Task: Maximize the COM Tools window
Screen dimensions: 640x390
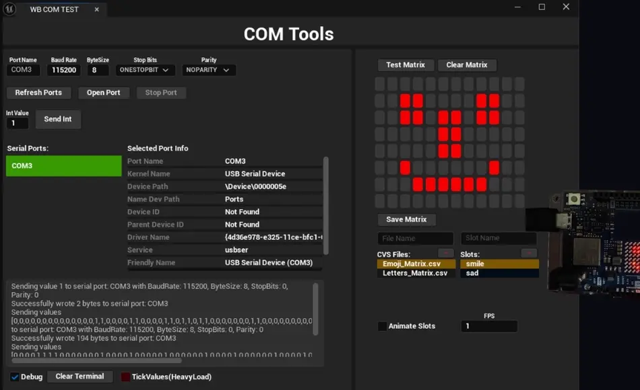Action: tap(542, 7)
